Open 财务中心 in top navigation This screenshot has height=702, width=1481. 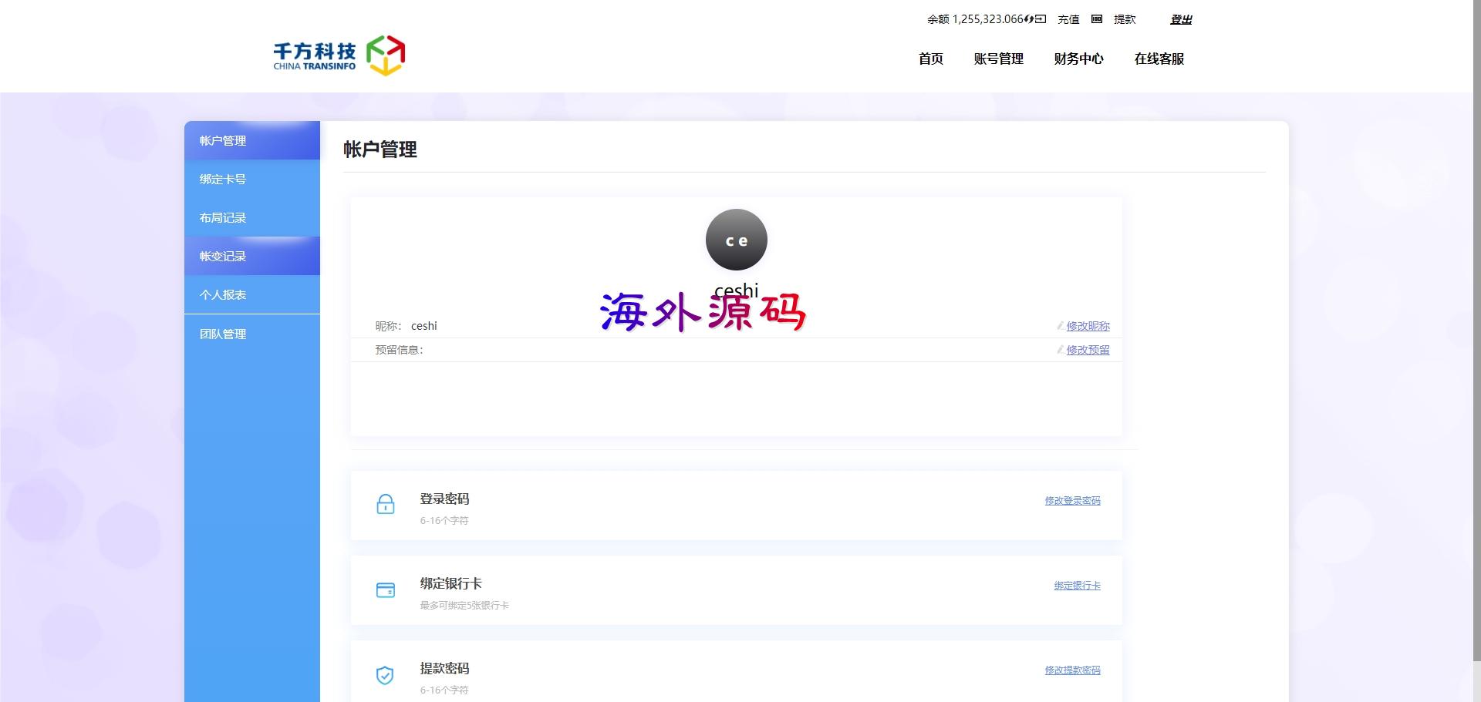pyautogui.click(x=1079, y=59)
